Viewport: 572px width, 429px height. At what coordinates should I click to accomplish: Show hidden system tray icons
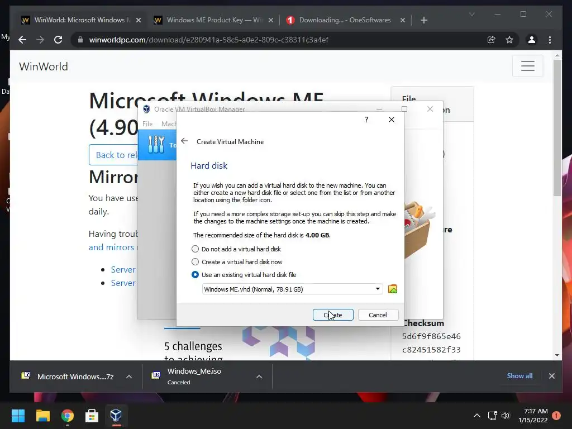(x=477, y=416)
